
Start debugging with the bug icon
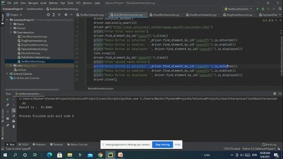pos(263,9)
